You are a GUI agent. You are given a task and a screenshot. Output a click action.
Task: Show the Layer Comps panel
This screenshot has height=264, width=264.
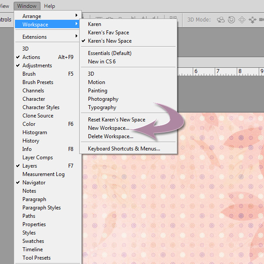tap(47, 158)
